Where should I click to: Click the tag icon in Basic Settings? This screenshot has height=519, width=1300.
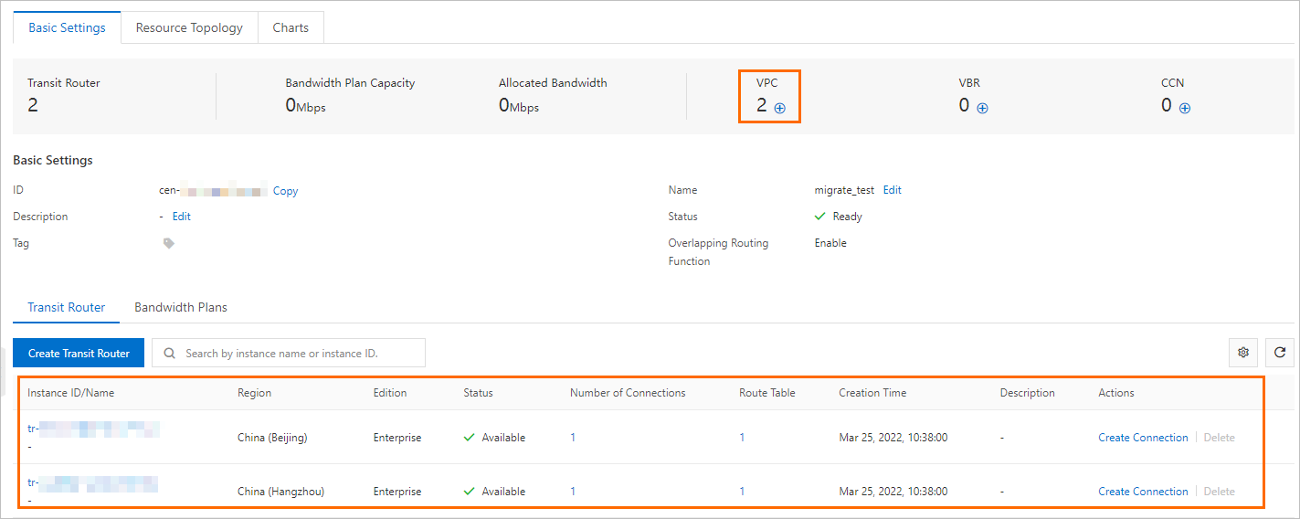coord(168,243)
